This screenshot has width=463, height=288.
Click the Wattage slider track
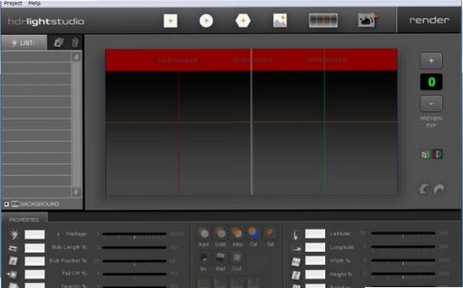point(134,234)
